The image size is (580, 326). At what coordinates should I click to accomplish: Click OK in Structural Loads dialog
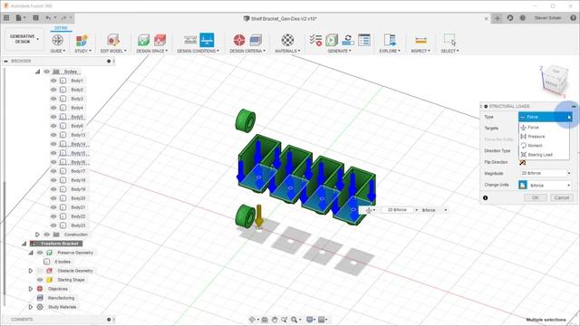[536, 197]
